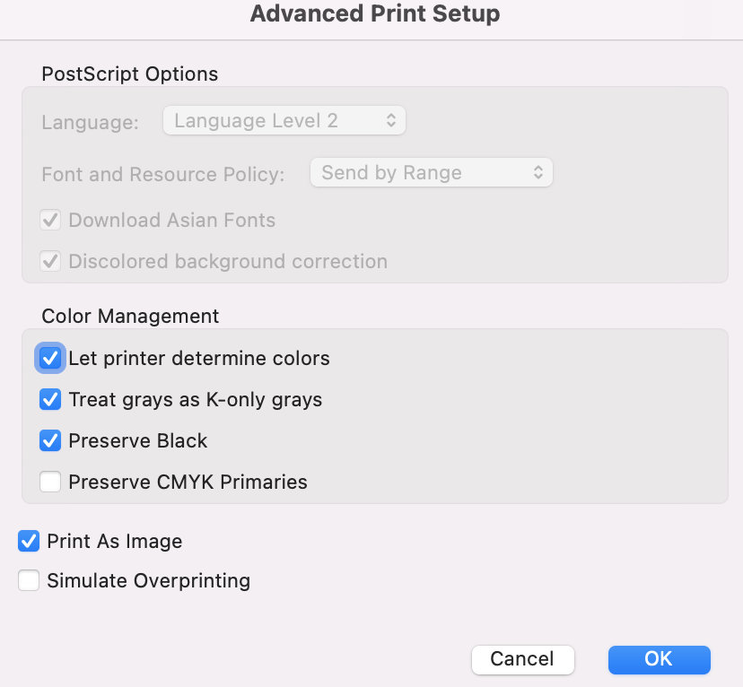Click the "Font and Resource Policy:" label
Viewport: 743px width, 687px height.
click(162, 174)
